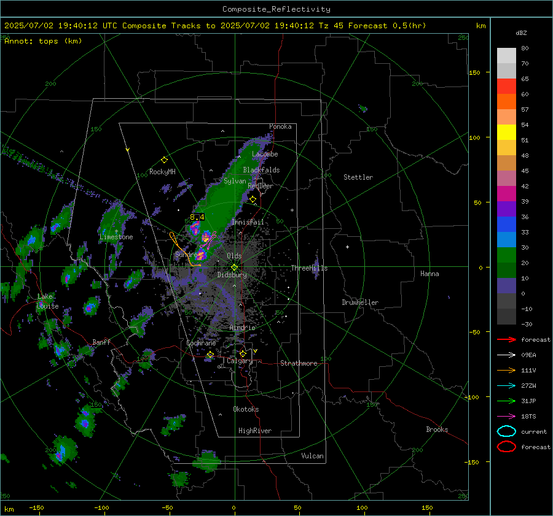
Task: Click the ThreeHills label
Action: (x=309, y=268)
